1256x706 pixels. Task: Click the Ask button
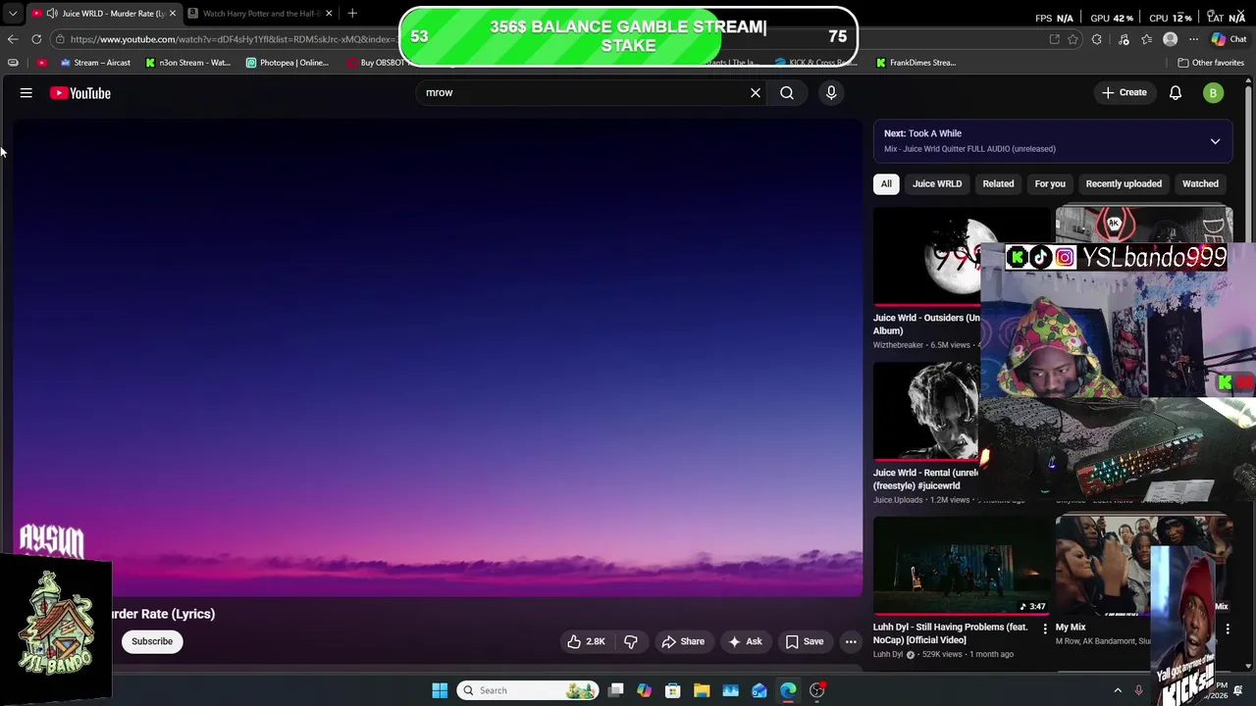745,641
